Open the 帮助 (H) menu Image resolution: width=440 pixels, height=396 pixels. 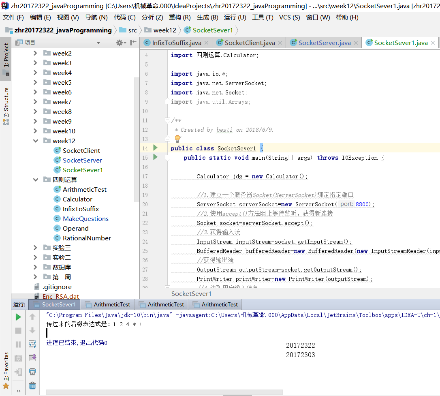click(347, 17)
